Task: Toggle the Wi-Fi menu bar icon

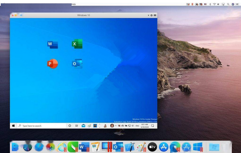Action: point(215,4)
